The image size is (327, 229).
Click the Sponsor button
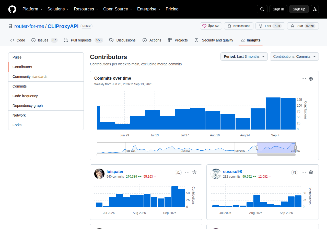click(211, 26)
